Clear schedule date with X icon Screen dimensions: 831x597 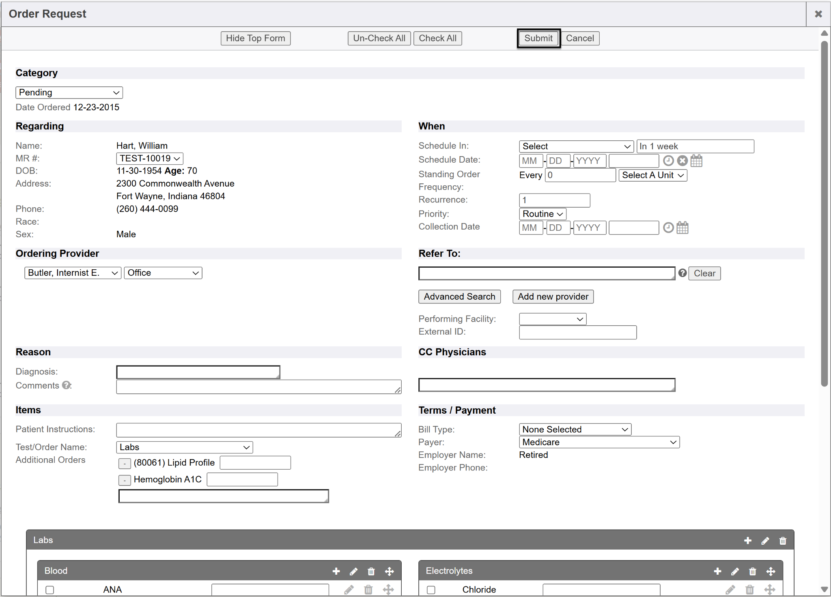[x=682, y=161]
